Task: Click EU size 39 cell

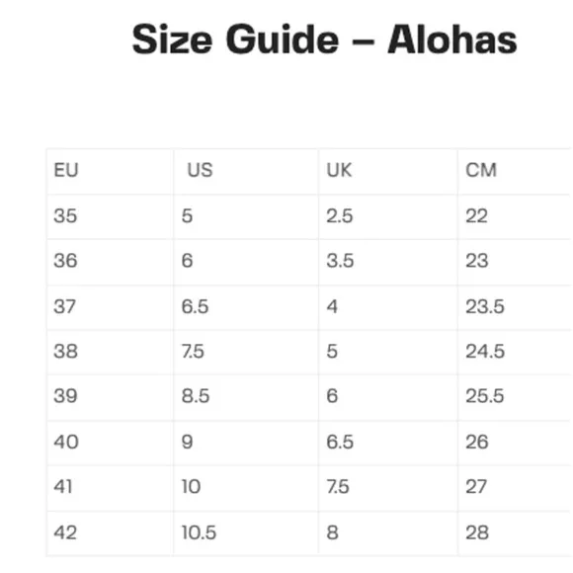Action: pyautogui.click(x=111, y=397)
